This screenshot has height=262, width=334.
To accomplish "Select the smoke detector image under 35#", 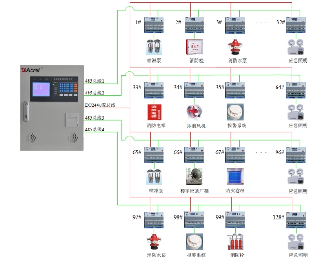I will click(x=235, y=112).
